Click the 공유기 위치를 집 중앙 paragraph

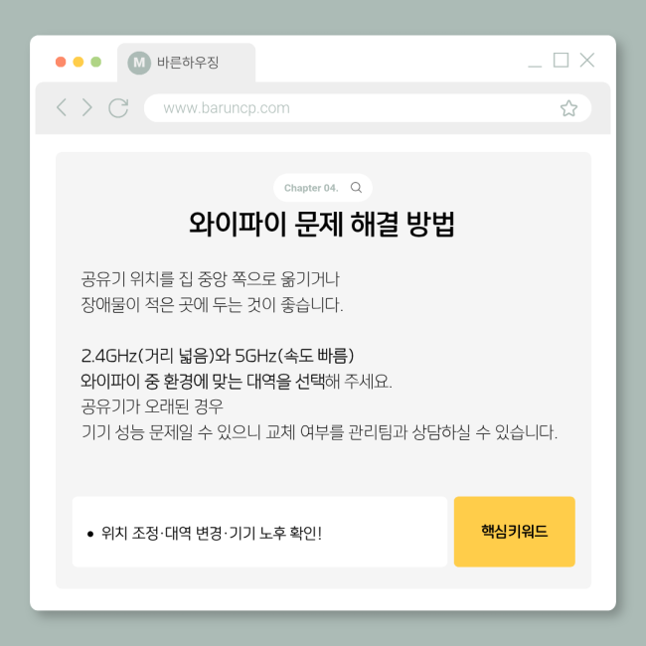pyautogui.click(x=212, y=292)
